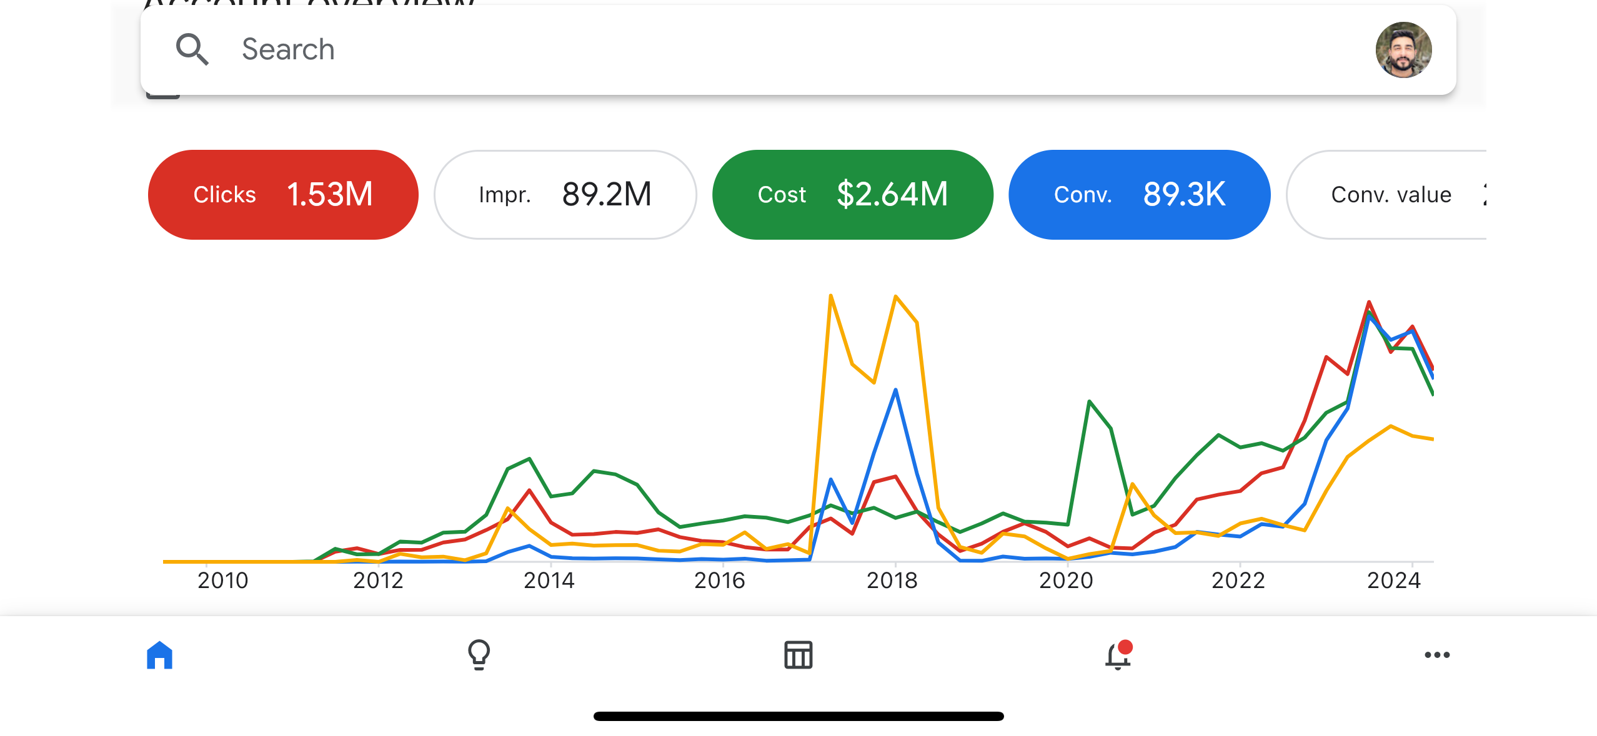The height and width of the screenshot is (736, 1597).
Task: Focus the Search input field
Action: pos(750,50)
